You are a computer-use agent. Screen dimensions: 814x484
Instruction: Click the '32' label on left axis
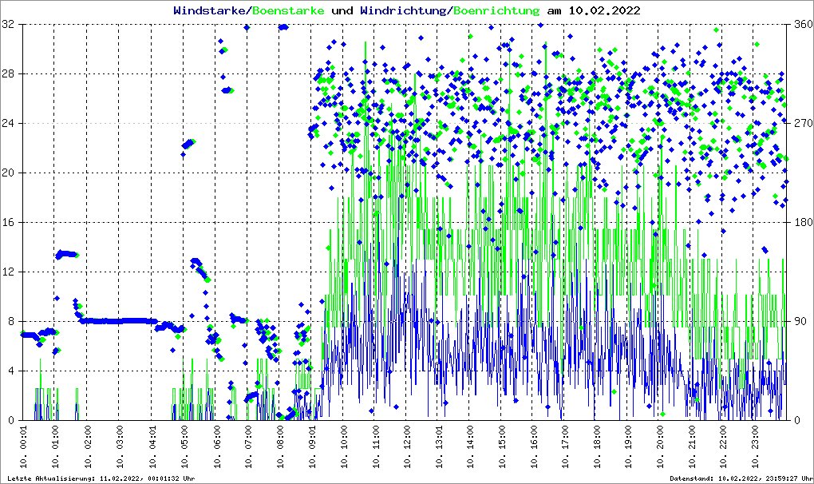[8, 25]
